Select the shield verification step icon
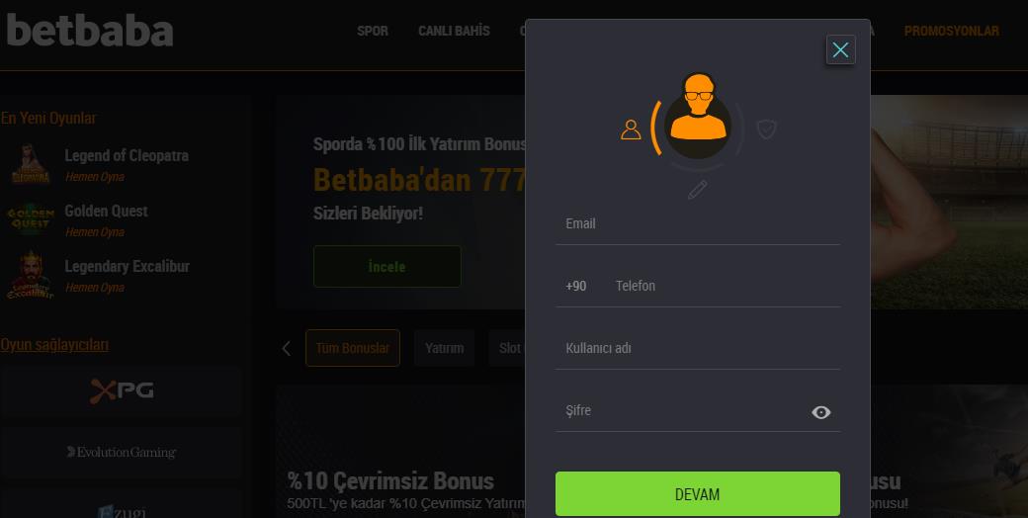 pos(766,129)
